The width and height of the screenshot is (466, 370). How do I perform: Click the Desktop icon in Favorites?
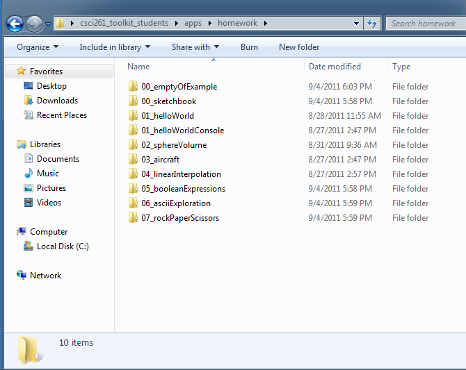29,86
